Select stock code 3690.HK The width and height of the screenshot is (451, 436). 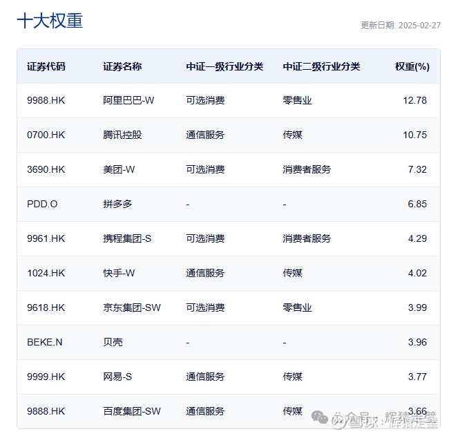click(46, 169)
